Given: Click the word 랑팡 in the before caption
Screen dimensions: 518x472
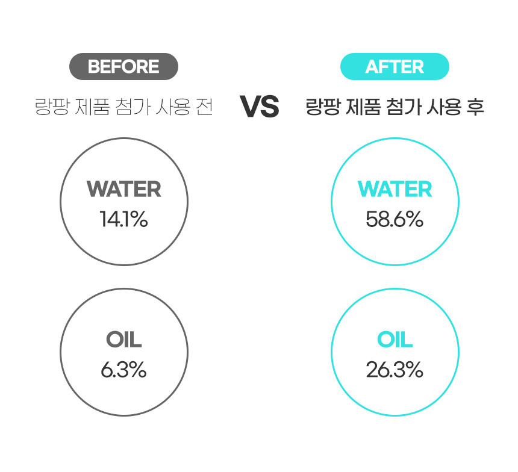Looking at the screenshot, I should click(x=52, y=107).
